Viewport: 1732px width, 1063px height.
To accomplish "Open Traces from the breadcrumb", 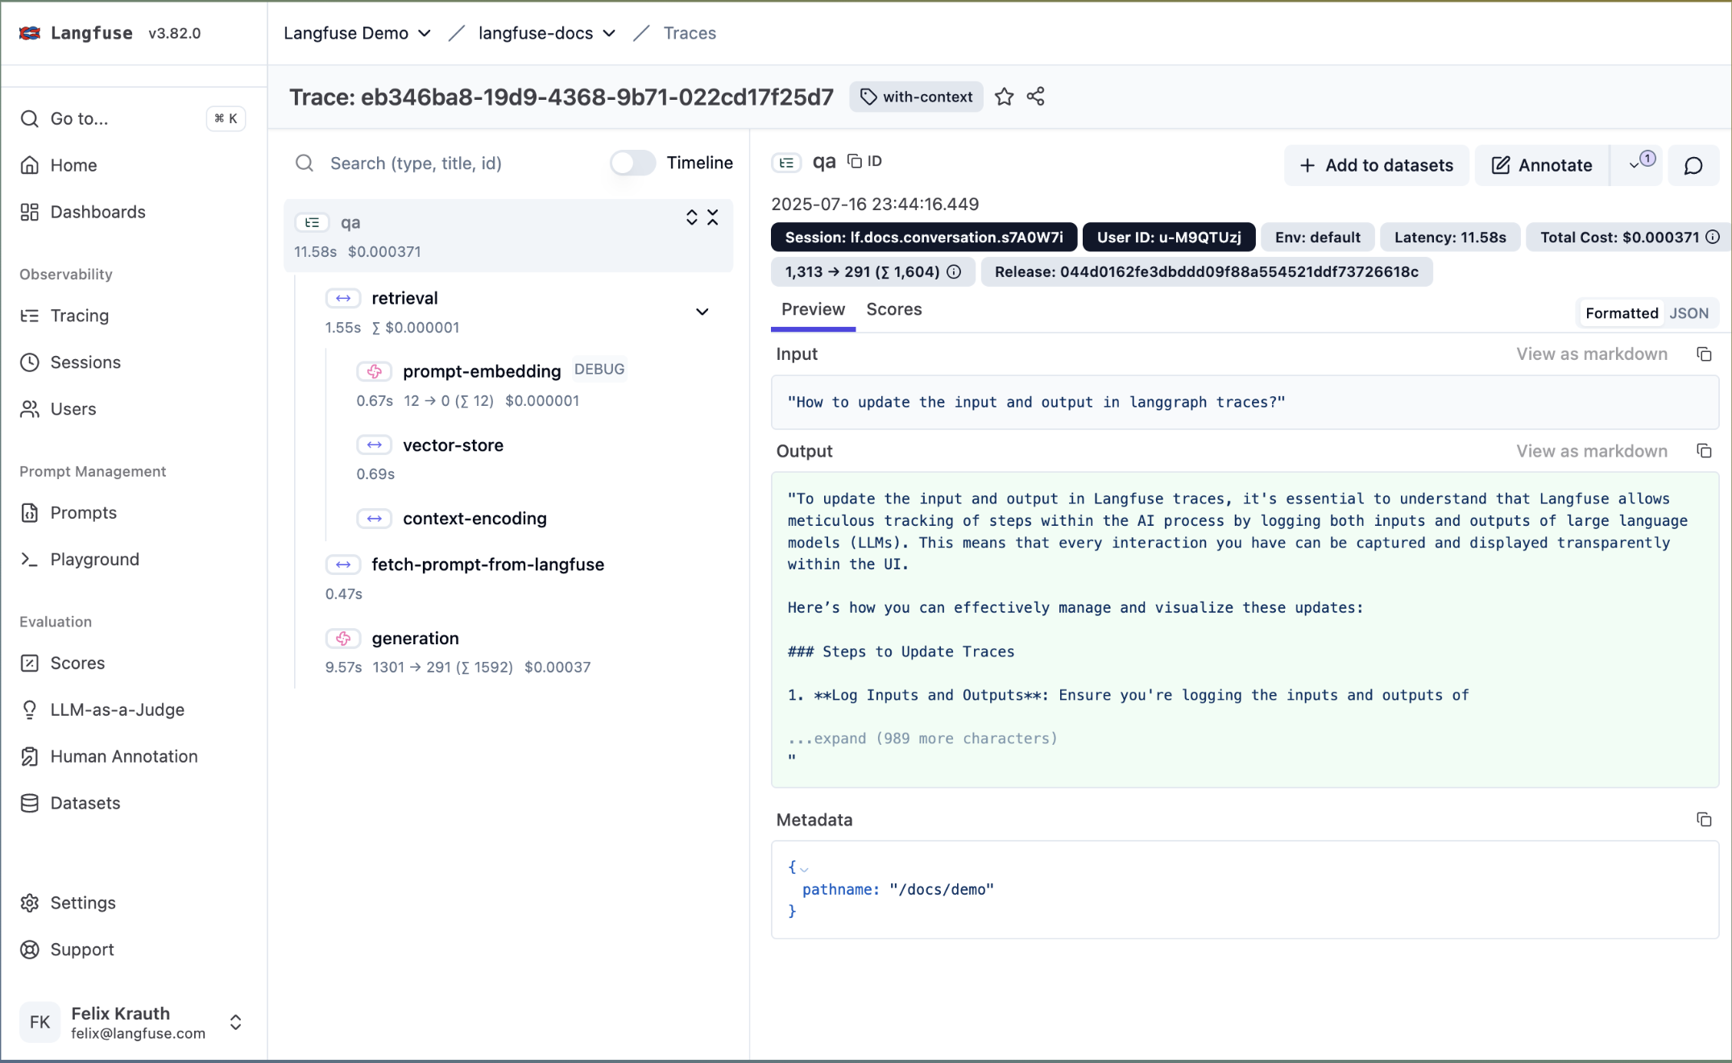I will pyautogui.click(x=690, y=33).
